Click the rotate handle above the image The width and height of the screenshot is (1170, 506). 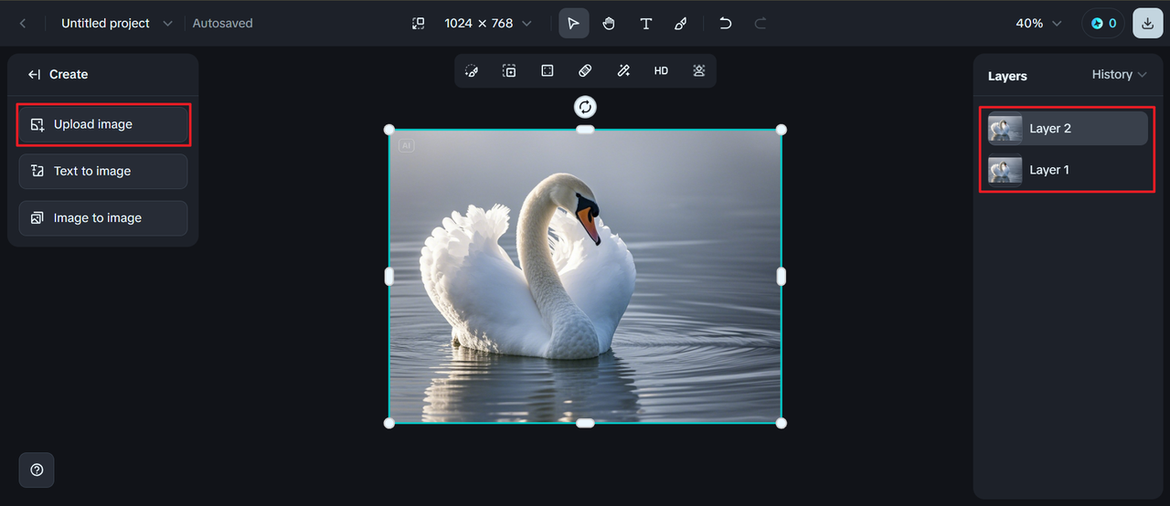(x=585, y=107)
